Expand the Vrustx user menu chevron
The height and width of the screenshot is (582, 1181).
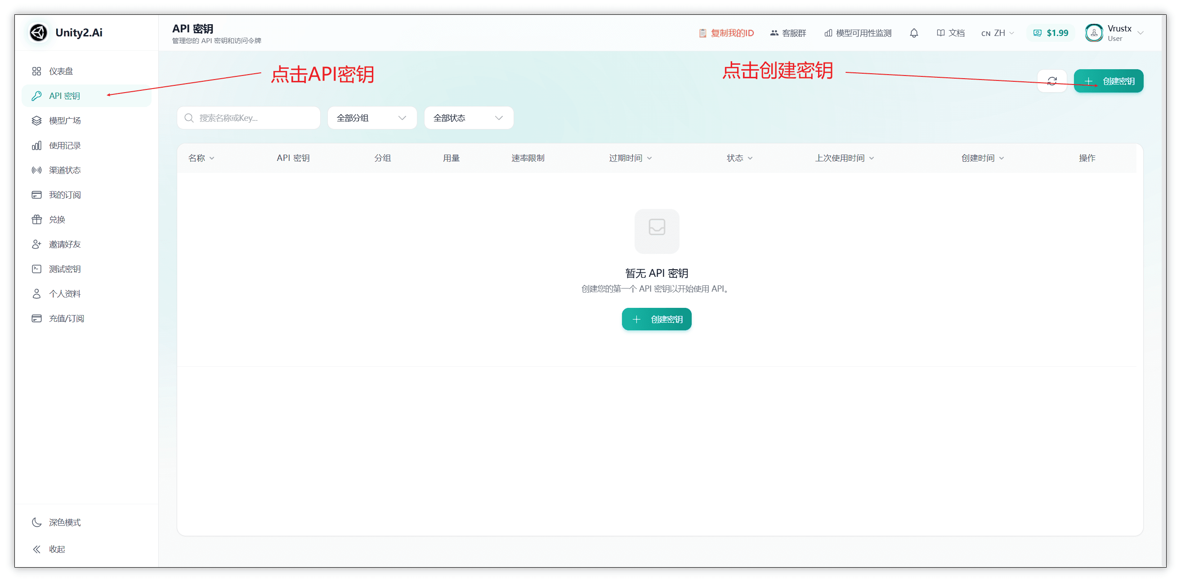point(1141,33)
